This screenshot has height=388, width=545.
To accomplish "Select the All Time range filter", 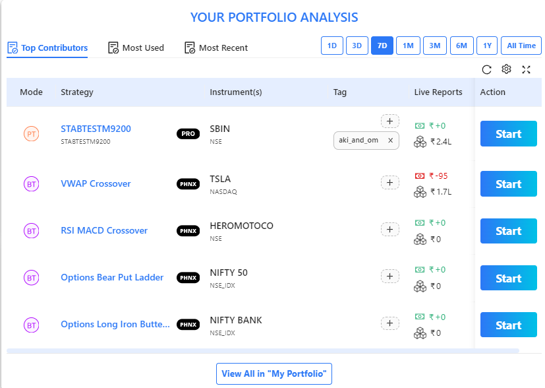I will tap(521, 46).
